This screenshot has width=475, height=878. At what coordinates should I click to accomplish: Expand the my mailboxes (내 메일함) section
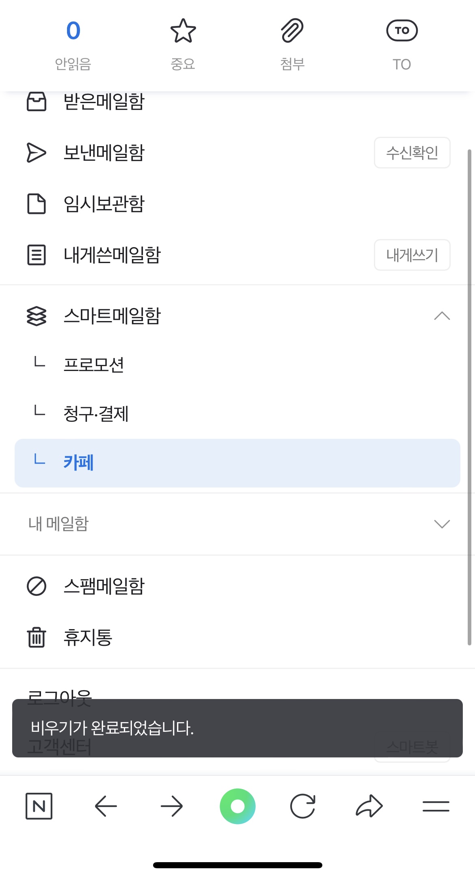442,524
